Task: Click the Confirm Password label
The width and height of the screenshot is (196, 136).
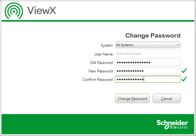Action: [x=98, y=80]
